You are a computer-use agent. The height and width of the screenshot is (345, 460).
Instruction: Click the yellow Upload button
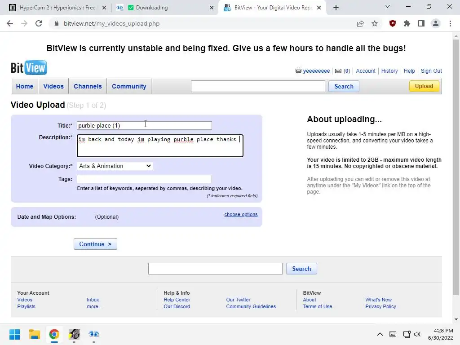(424, 86)
